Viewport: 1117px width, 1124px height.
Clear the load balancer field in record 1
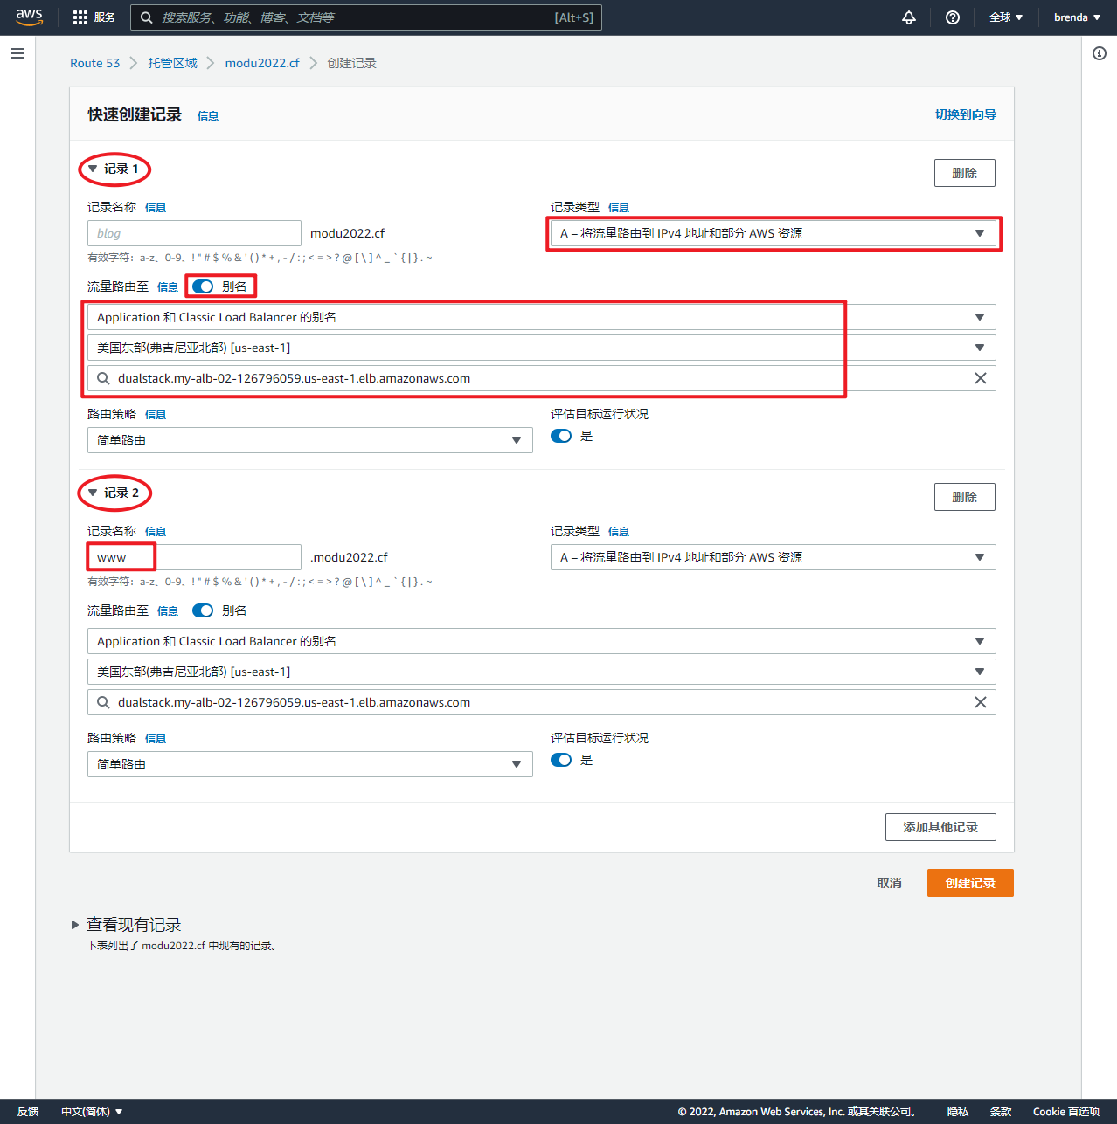pyautogui.click(x=981, y=378)
